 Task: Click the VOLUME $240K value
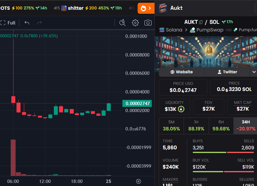pyautogui.click(x=171, y=167)
